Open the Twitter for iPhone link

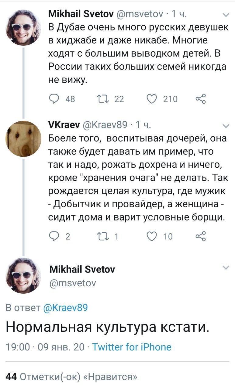[132, 347]
